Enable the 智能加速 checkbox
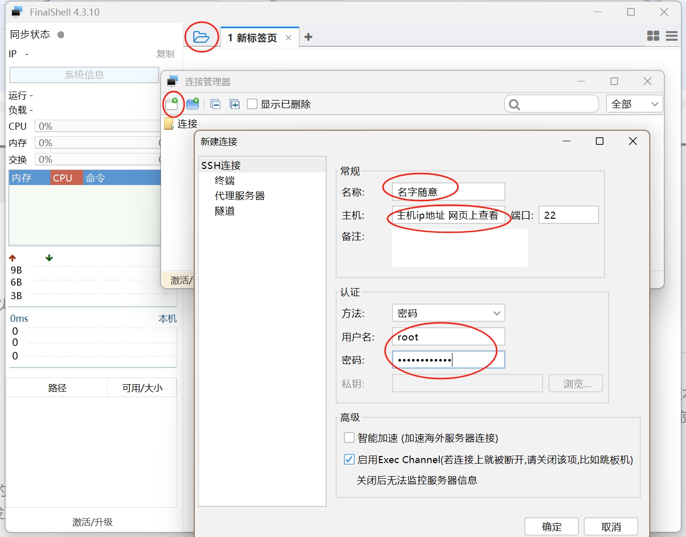686x537 pixels. tap(349, 437)
